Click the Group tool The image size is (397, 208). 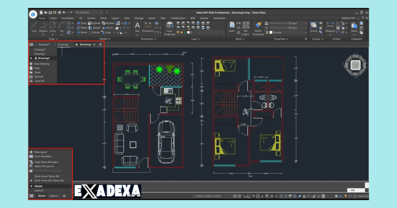point(313,27)
